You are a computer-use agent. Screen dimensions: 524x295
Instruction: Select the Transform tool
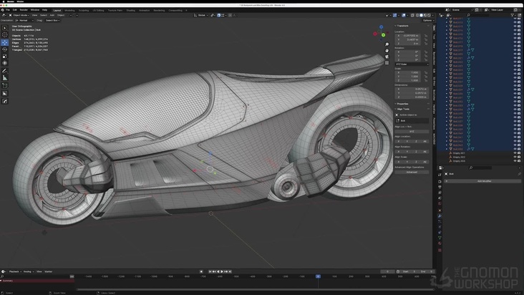(5, 63)
